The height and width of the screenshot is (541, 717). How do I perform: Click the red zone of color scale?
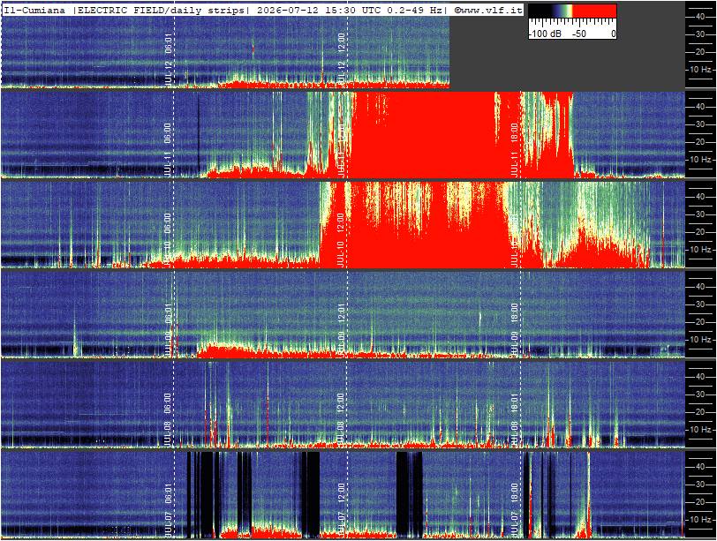click(x=594, y=11)
